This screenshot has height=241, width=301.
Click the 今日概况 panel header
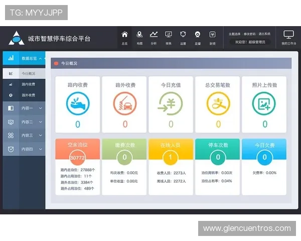pos(171,63)
